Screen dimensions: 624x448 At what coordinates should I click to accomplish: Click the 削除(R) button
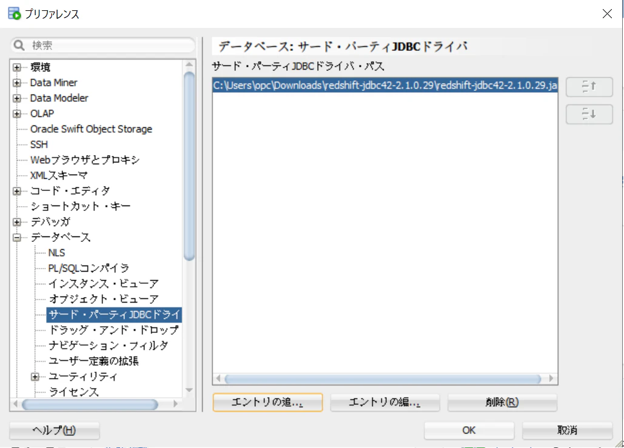[x=502, y=403]
